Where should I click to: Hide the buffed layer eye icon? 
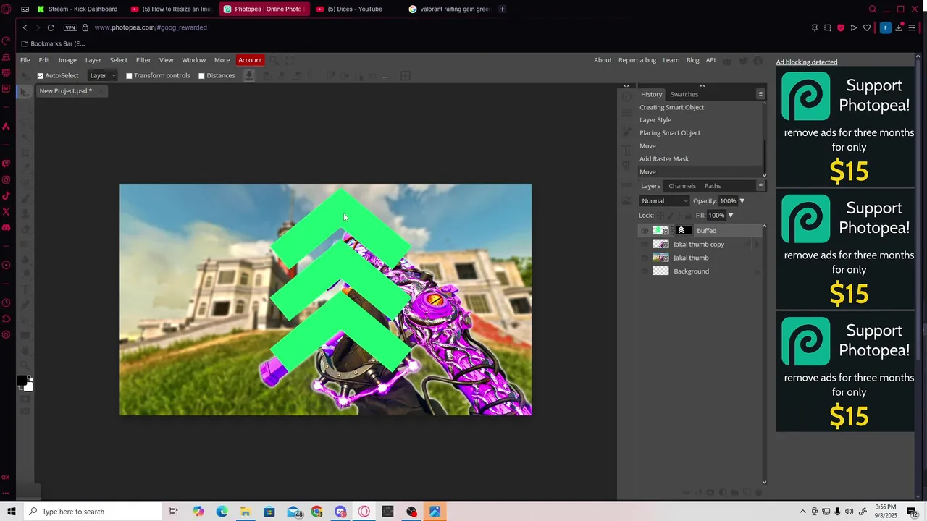(645, 230)
